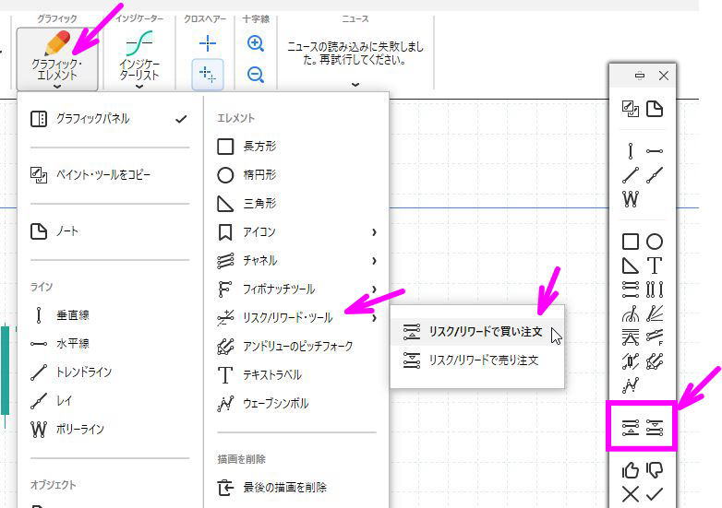
Task: Select 垂直線 line tool in menu
Action: tap(110, 315)
